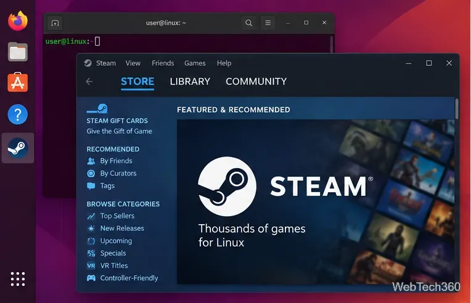Open the STEAM GIFT CARDS link

pyautogui.click(x=117, y=121)
